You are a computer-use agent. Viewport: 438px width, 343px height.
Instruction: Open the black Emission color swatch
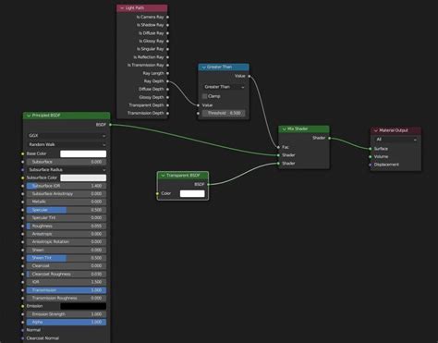[x=83, y=306]
